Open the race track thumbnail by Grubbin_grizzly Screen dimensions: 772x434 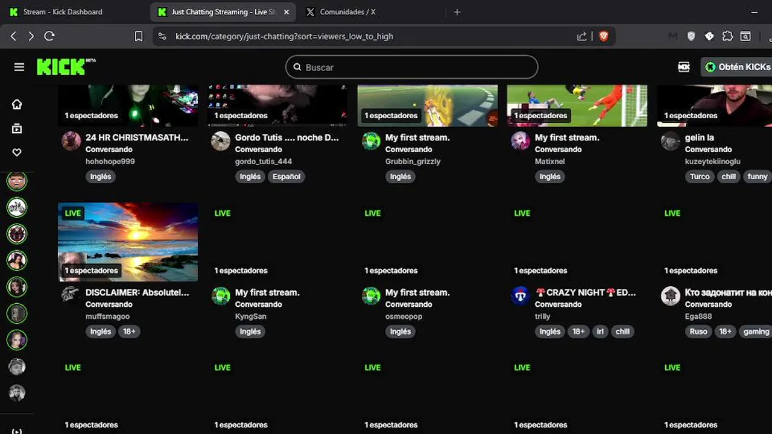428,105
